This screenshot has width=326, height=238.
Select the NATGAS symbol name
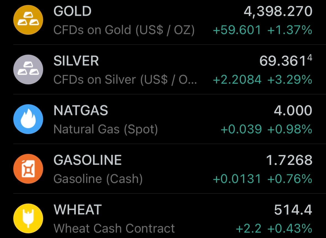coord(81,111)
